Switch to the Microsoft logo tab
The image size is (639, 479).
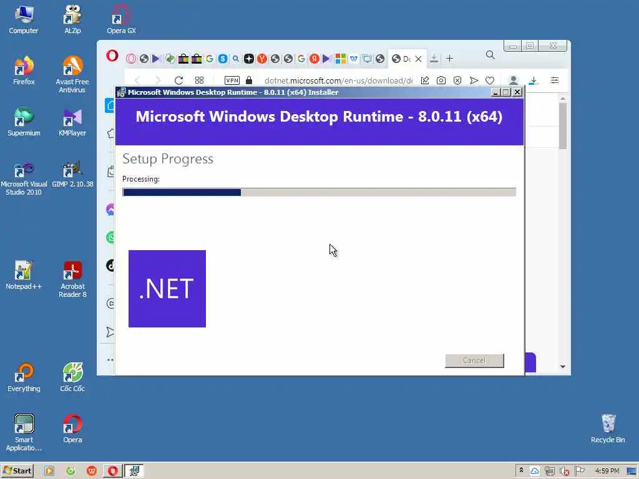coord(340,59)
